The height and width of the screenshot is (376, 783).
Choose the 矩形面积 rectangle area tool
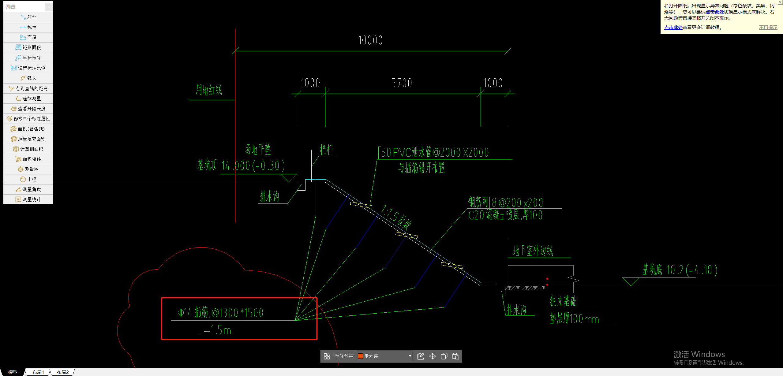28,47
